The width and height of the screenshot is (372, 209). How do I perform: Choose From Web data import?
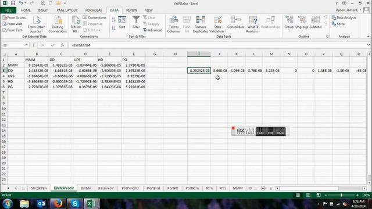coord(12,24)
